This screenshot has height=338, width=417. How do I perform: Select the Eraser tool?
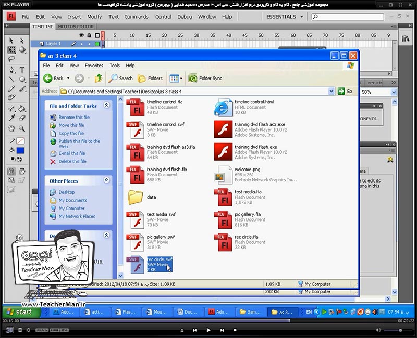22,118
